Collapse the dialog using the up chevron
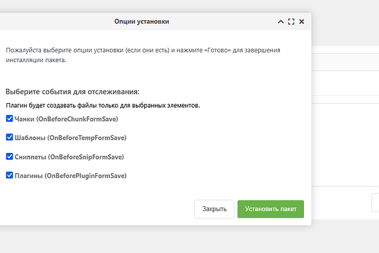Screen dimensions: 379x253 pyautogui.click(x=280, y=22)
